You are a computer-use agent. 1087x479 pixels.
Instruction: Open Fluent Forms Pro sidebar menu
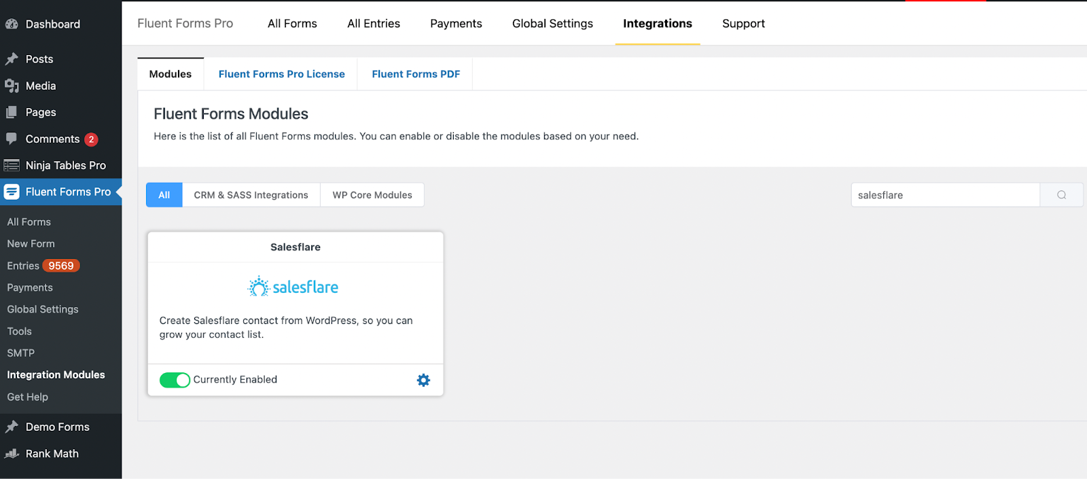coord(60,192)
